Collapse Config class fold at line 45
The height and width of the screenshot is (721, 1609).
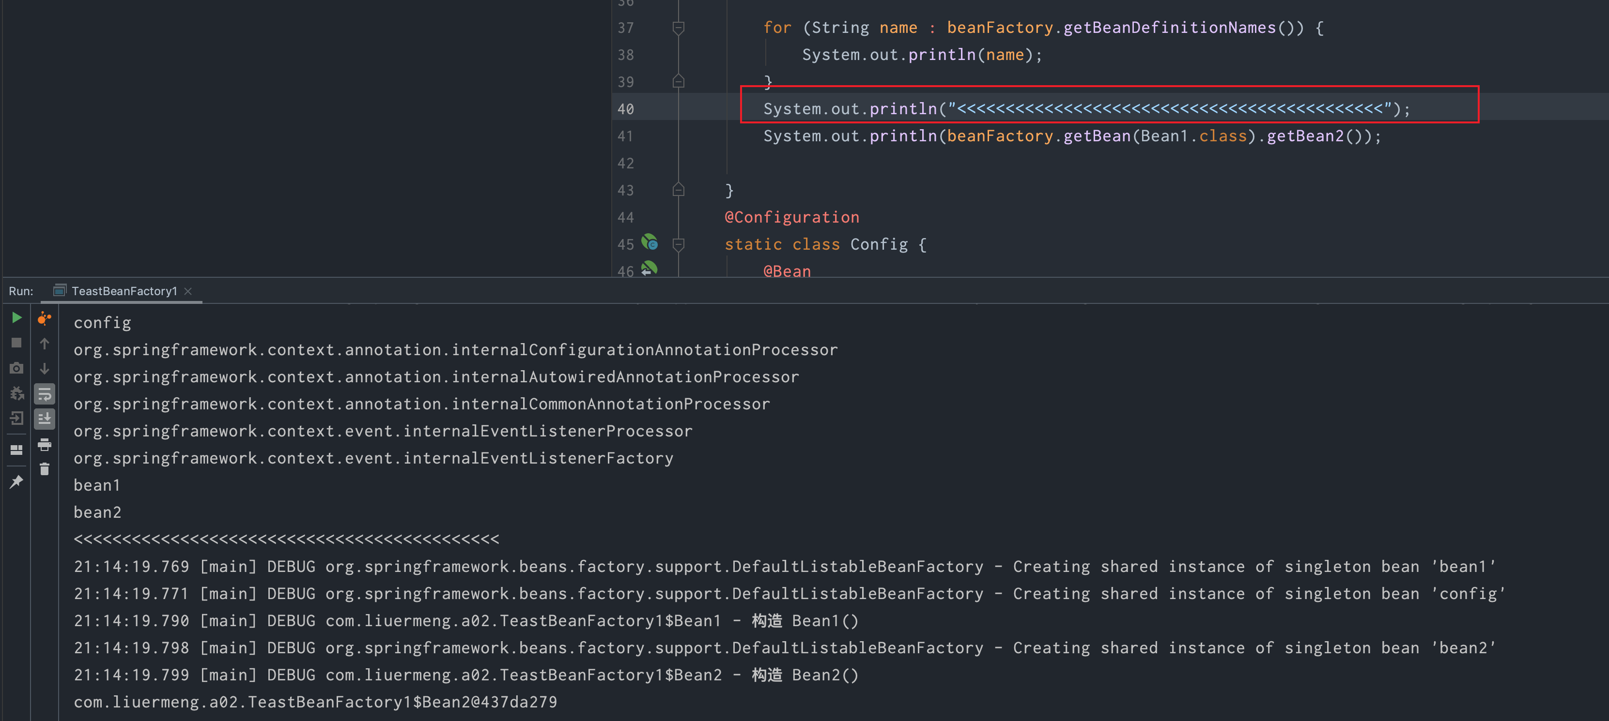pyautogui.click(x=679, y=245)
